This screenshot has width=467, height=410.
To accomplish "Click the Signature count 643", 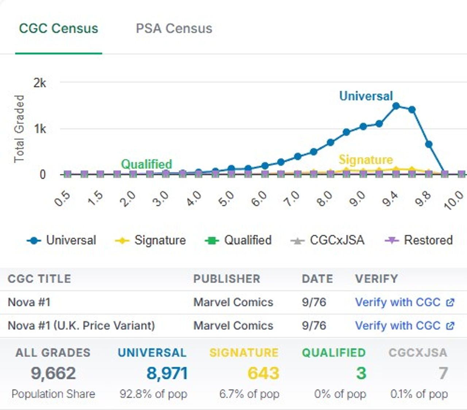I will coord(263,373).
